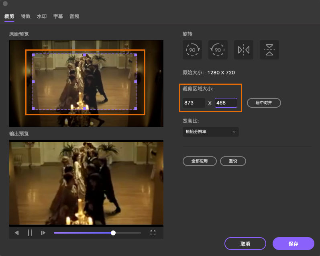Save changes with the 保存 button

pos(293,244)
